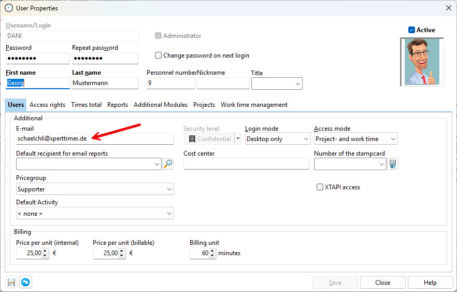Toggle the Active checkbox
This screenshot has width=457, height=292.
coord(412,30)
